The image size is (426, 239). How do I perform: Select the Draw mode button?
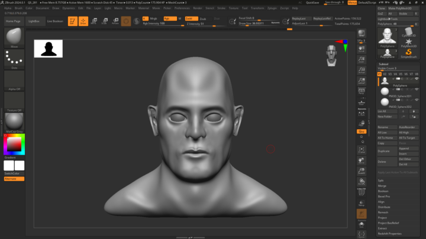tap(83, 21)
